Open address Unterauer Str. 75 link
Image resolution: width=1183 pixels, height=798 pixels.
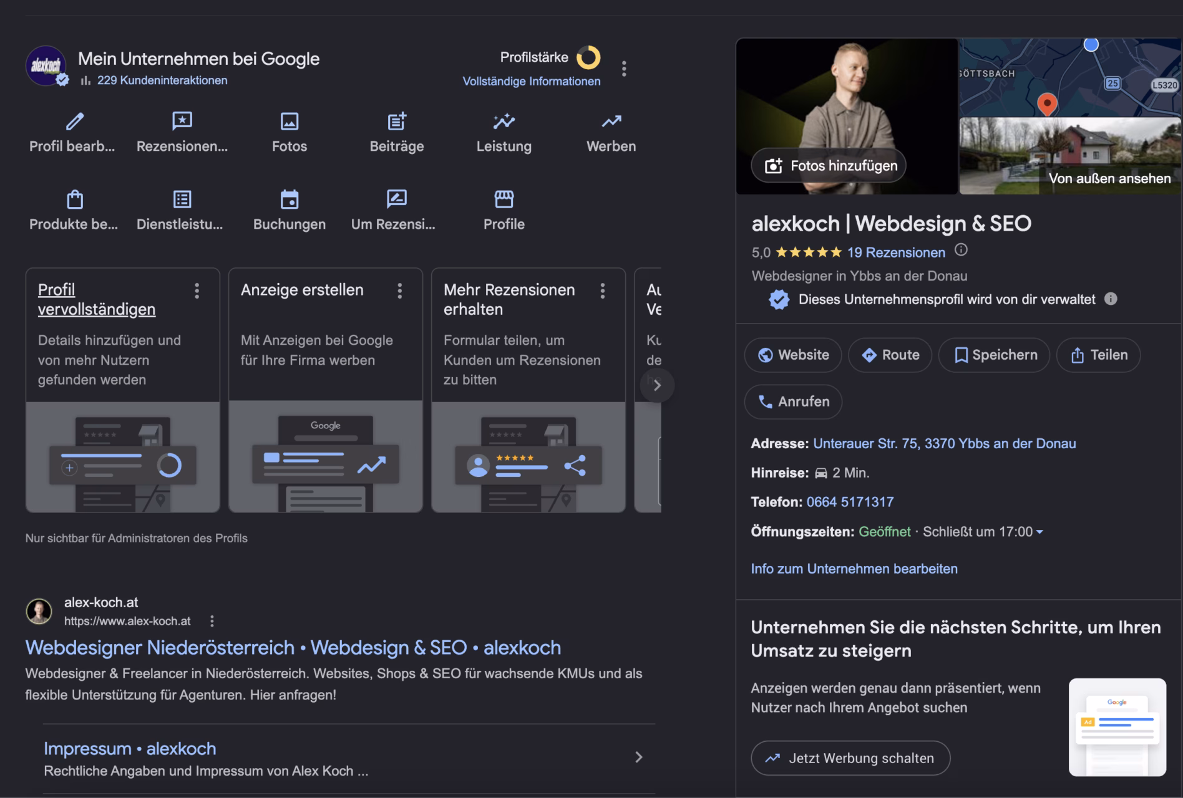pyautogui.click(x=944, y=443)
